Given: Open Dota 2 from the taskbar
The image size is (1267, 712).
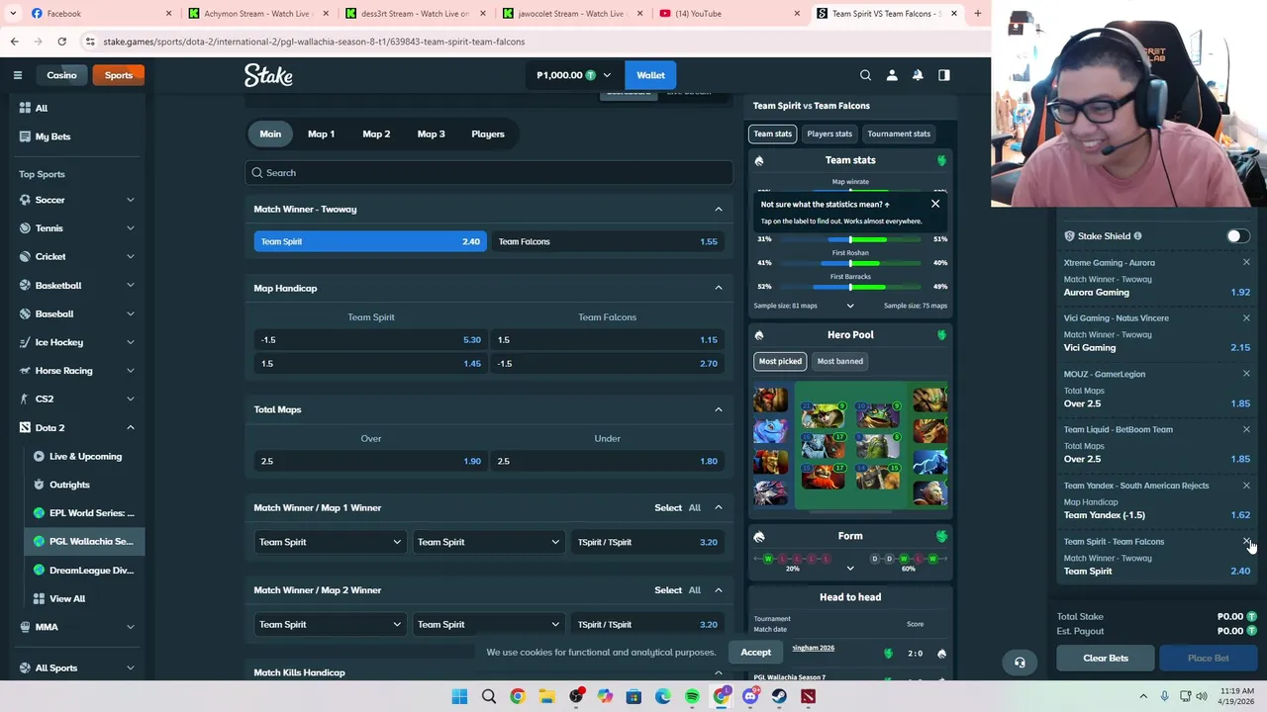Looking at the screenshot, I should click(x=808, y=697).
